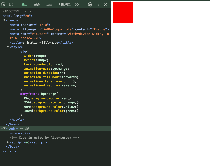
Task: Switch to the 네트워크 tab
Action: tap(65, 4)
